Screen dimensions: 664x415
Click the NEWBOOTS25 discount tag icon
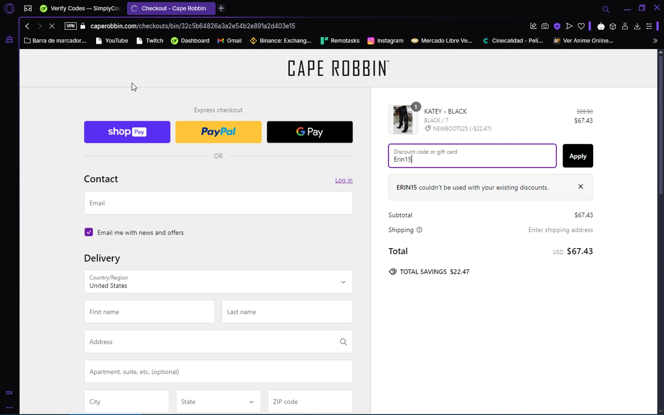coord(428,129)
